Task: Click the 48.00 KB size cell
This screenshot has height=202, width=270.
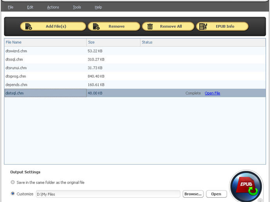Action: (95, 93)
